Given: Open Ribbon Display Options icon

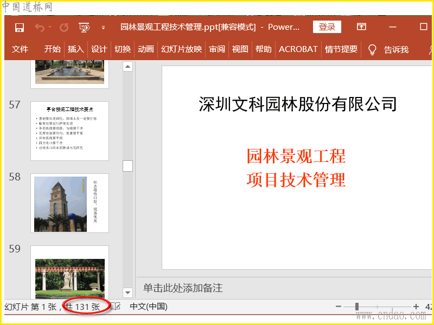Looking at the screenshot, I should tap(361, 27).
